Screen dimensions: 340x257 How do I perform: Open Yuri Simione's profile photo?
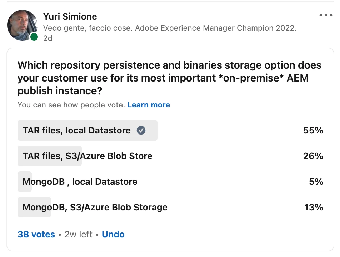tap(22, 25)
